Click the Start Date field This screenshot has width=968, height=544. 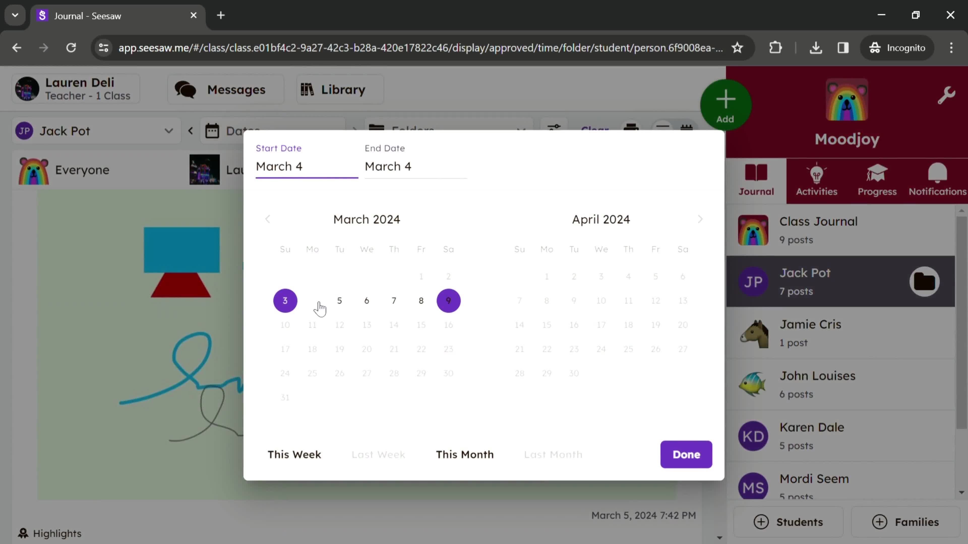307,166
